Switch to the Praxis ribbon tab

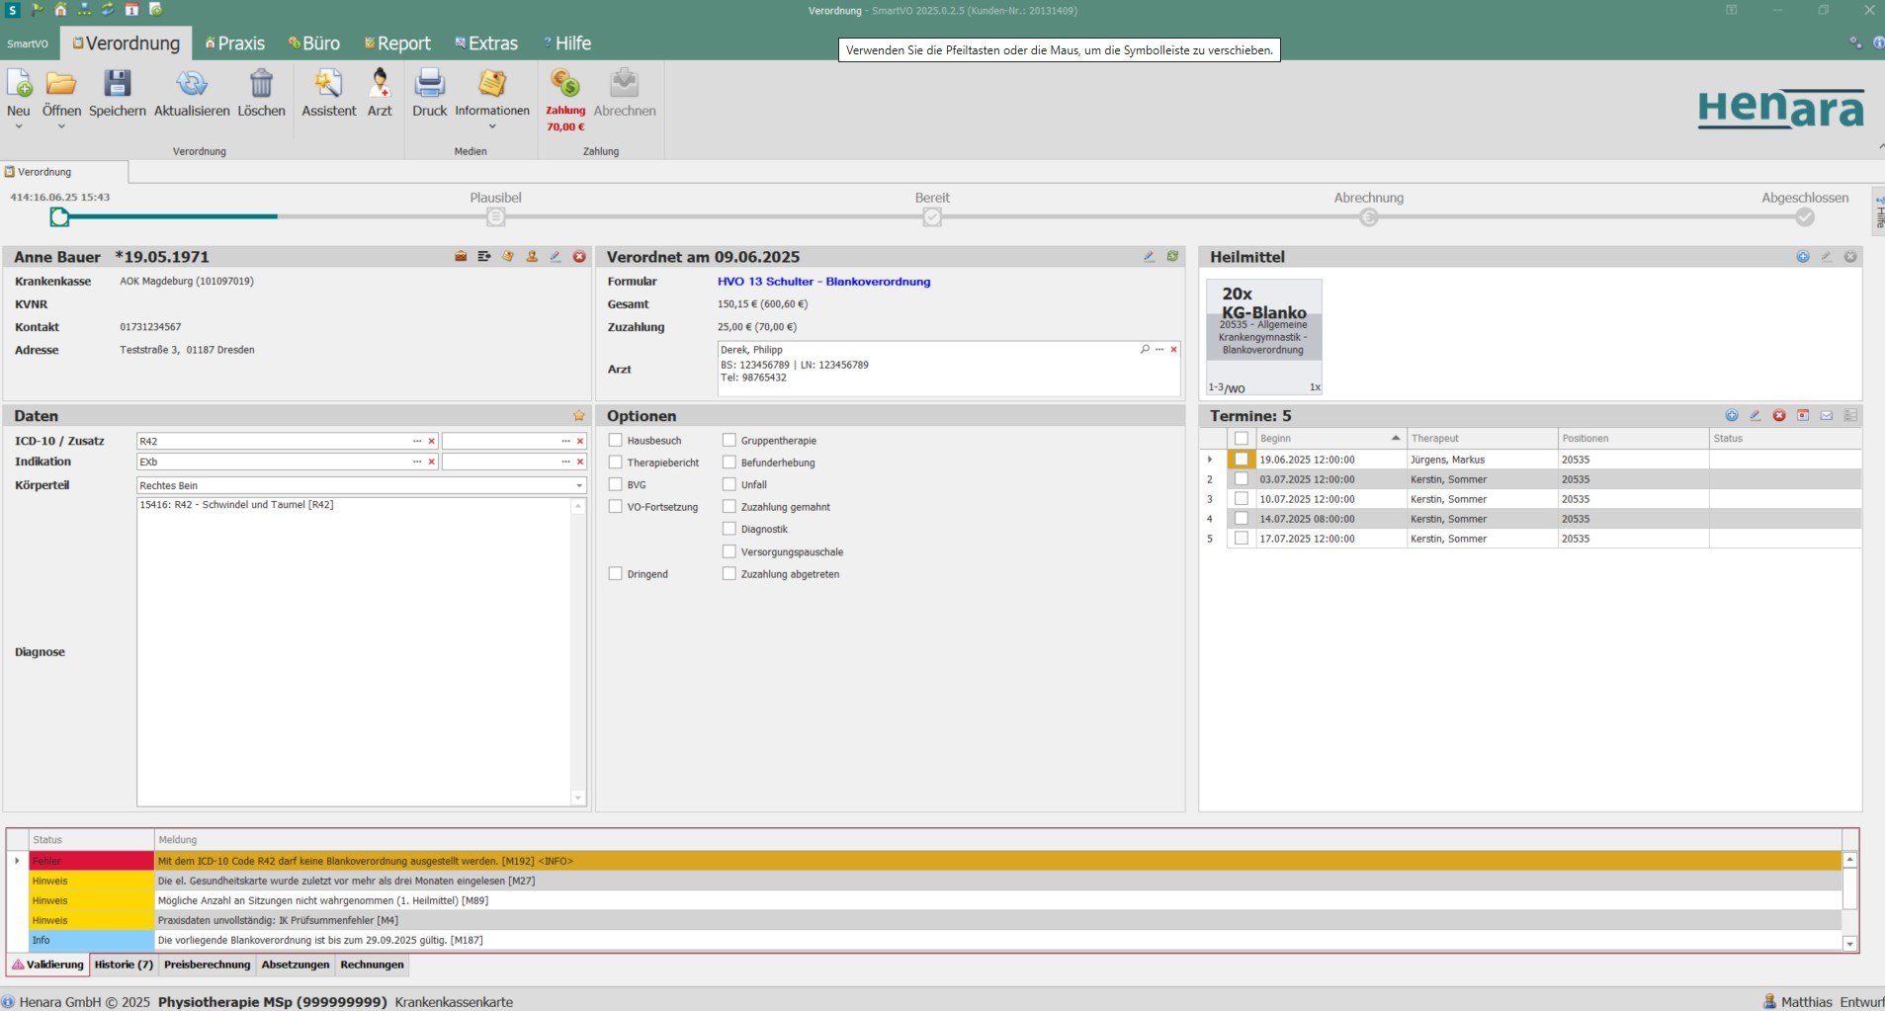tap(235, 43)
